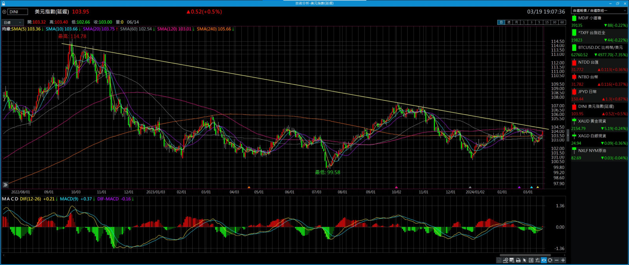The height and width of the screenshot is (265, 629).
Task: Expand the left panel double-chevron
Action: point(6,185)
